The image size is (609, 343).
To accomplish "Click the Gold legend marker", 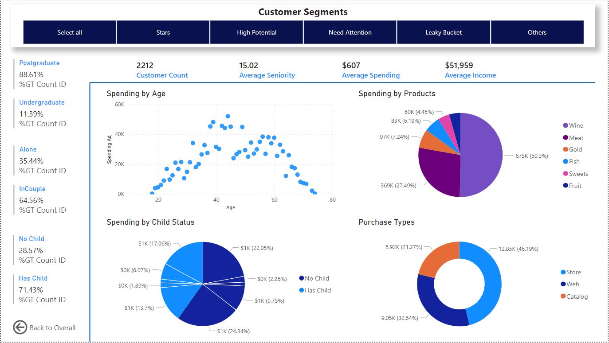I will (x=566, y=150).
